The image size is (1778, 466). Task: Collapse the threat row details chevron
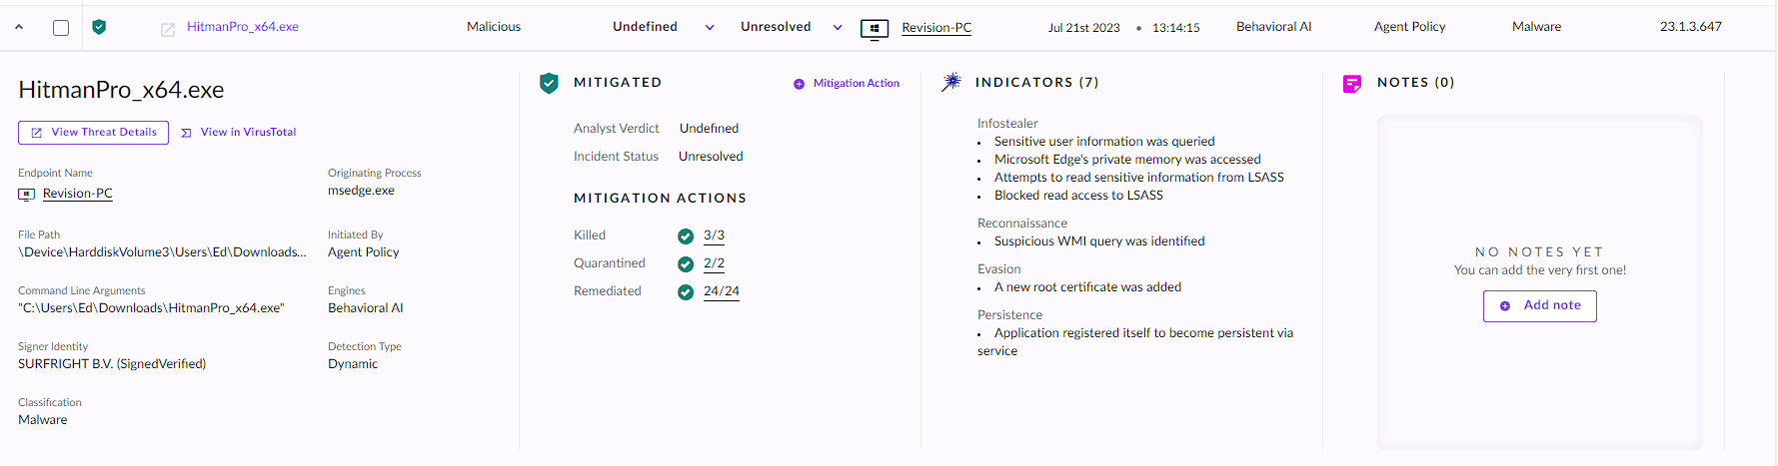pos(19,28)
